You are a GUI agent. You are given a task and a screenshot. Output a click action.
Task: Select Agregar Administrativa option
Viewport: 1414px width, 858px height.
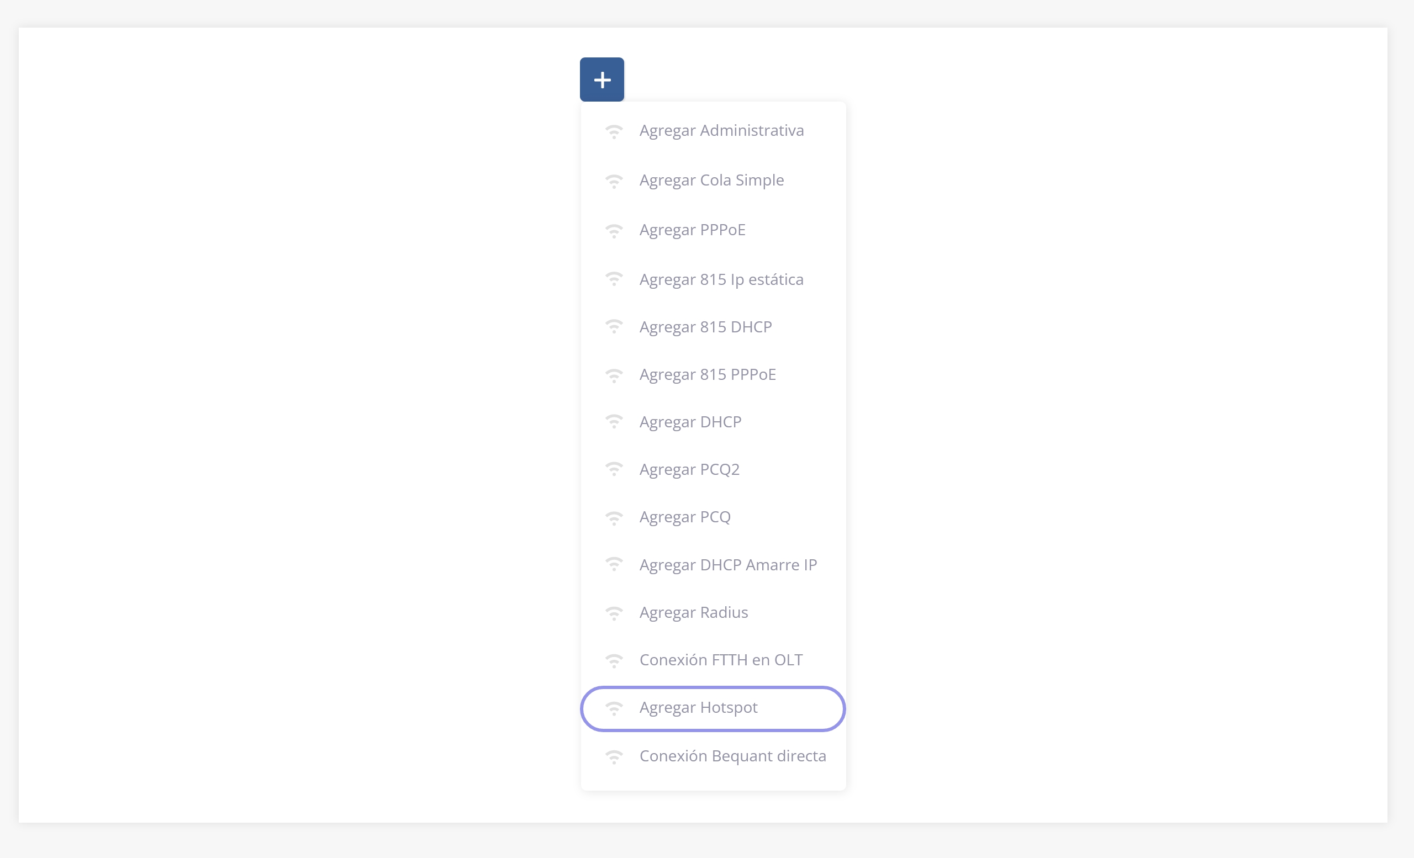coord(721,131)
